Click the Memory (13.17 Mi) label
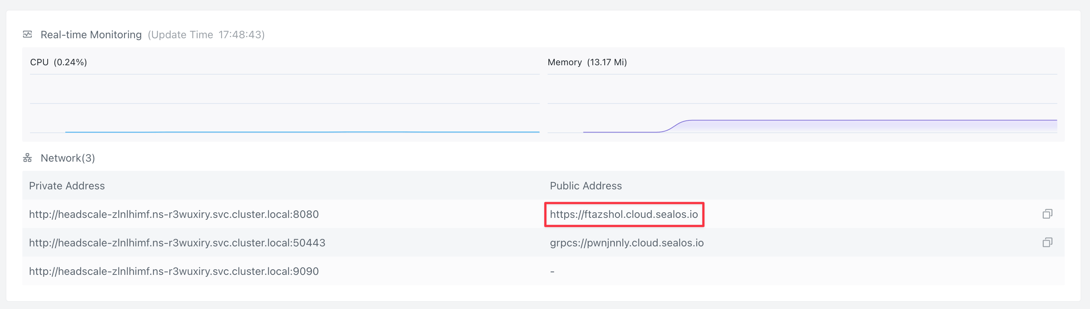The image size is (1090, 309). [587, 62]
